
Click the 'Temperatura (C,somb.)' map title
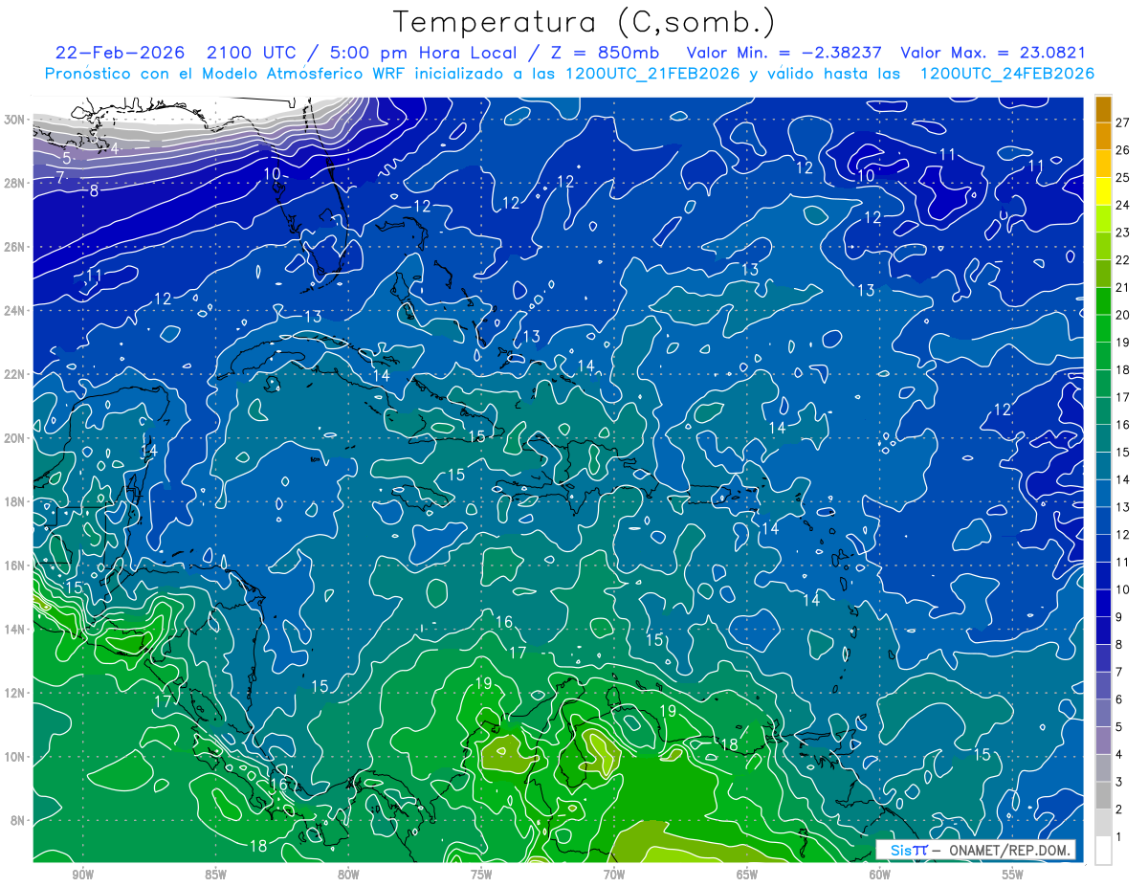[585, 22]
